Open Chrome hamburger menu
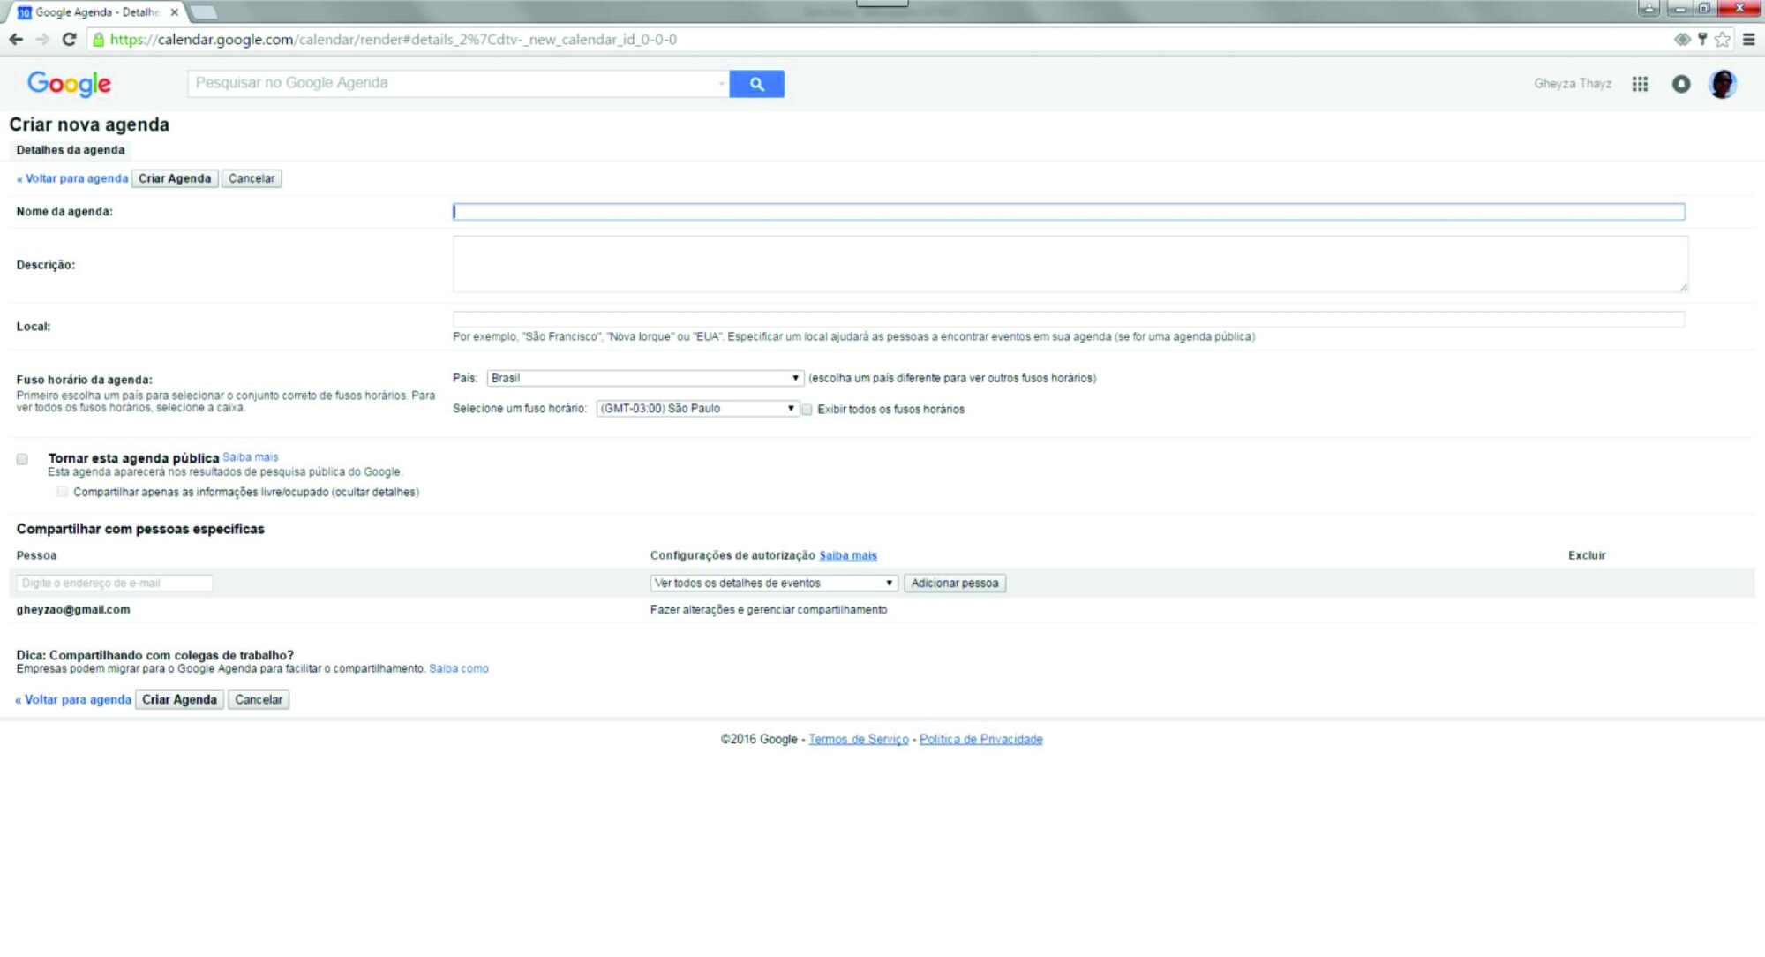This screenshot has height=957, width=1765. point(1749,40)
